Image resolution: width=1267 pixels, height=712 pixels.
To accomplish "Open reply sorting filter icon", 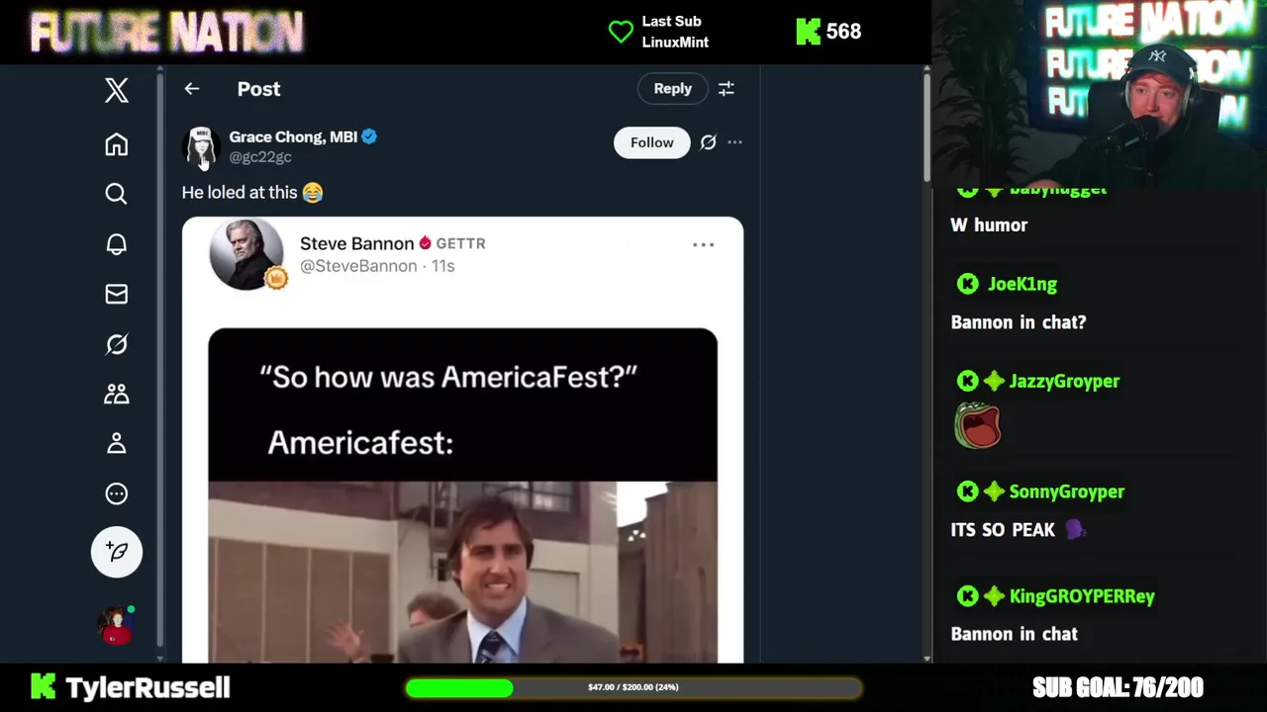I will point(726,89).
